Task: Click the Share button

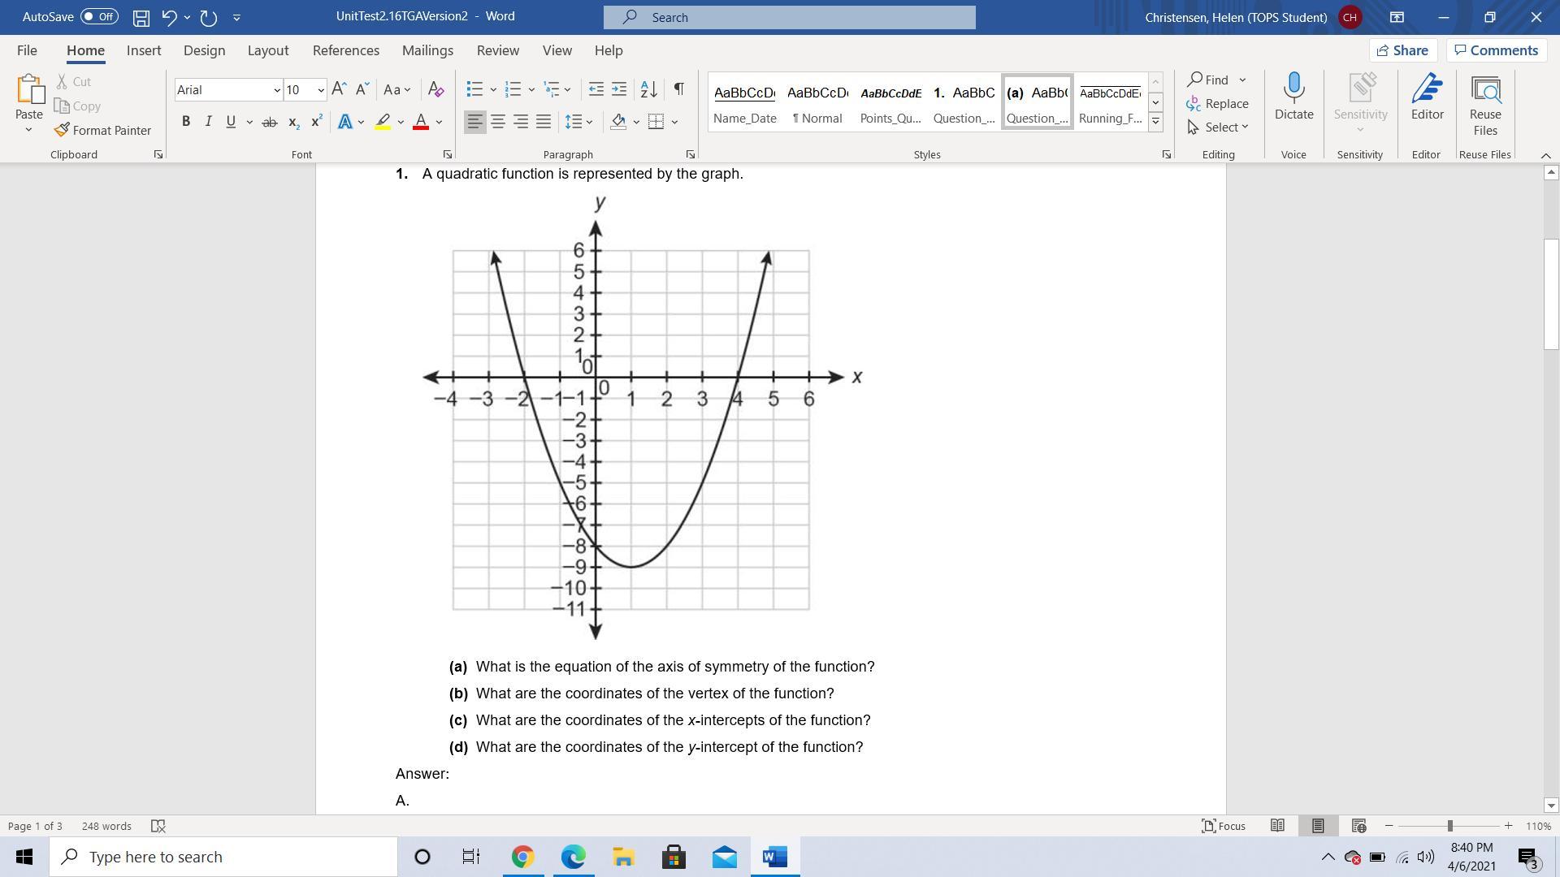Action: [x=1402, y=50]
